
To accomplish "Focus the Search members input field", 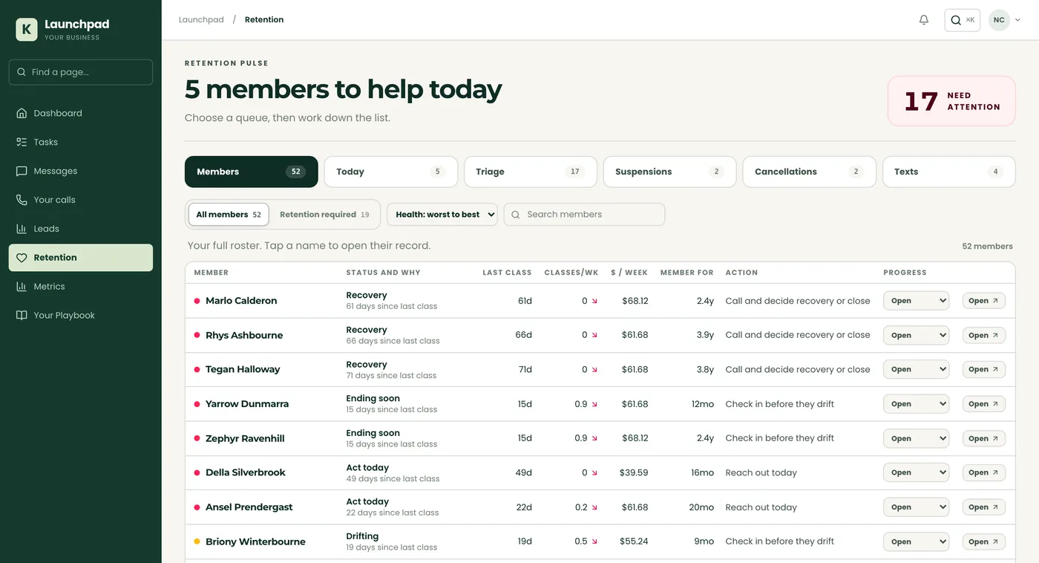I will pos(585,215).
